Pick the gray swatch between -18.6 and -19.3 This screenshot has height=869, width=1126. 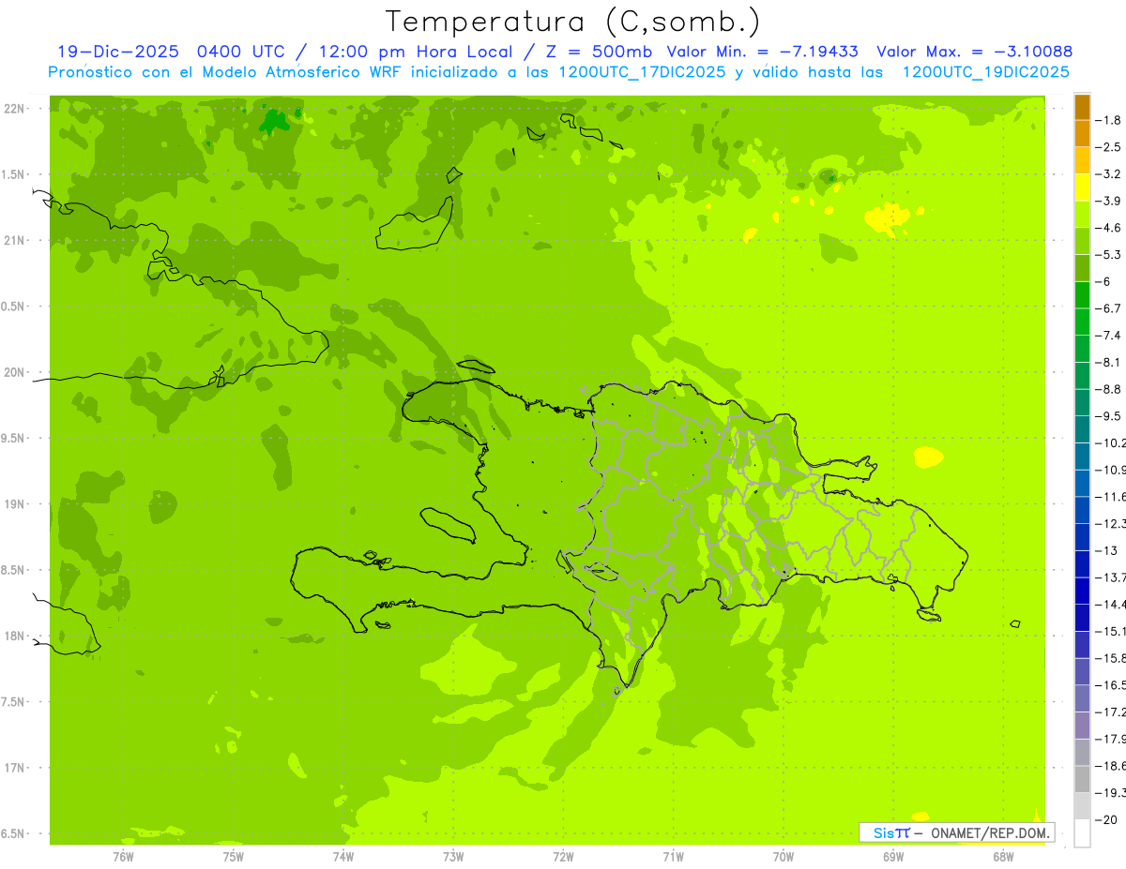pyautogui.click(x=1082, y=780)
